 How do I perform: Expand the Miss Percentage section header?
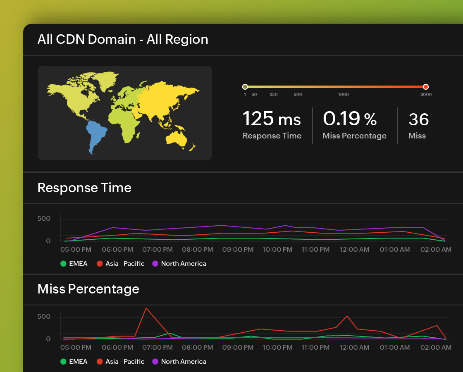tap(88, 289)
